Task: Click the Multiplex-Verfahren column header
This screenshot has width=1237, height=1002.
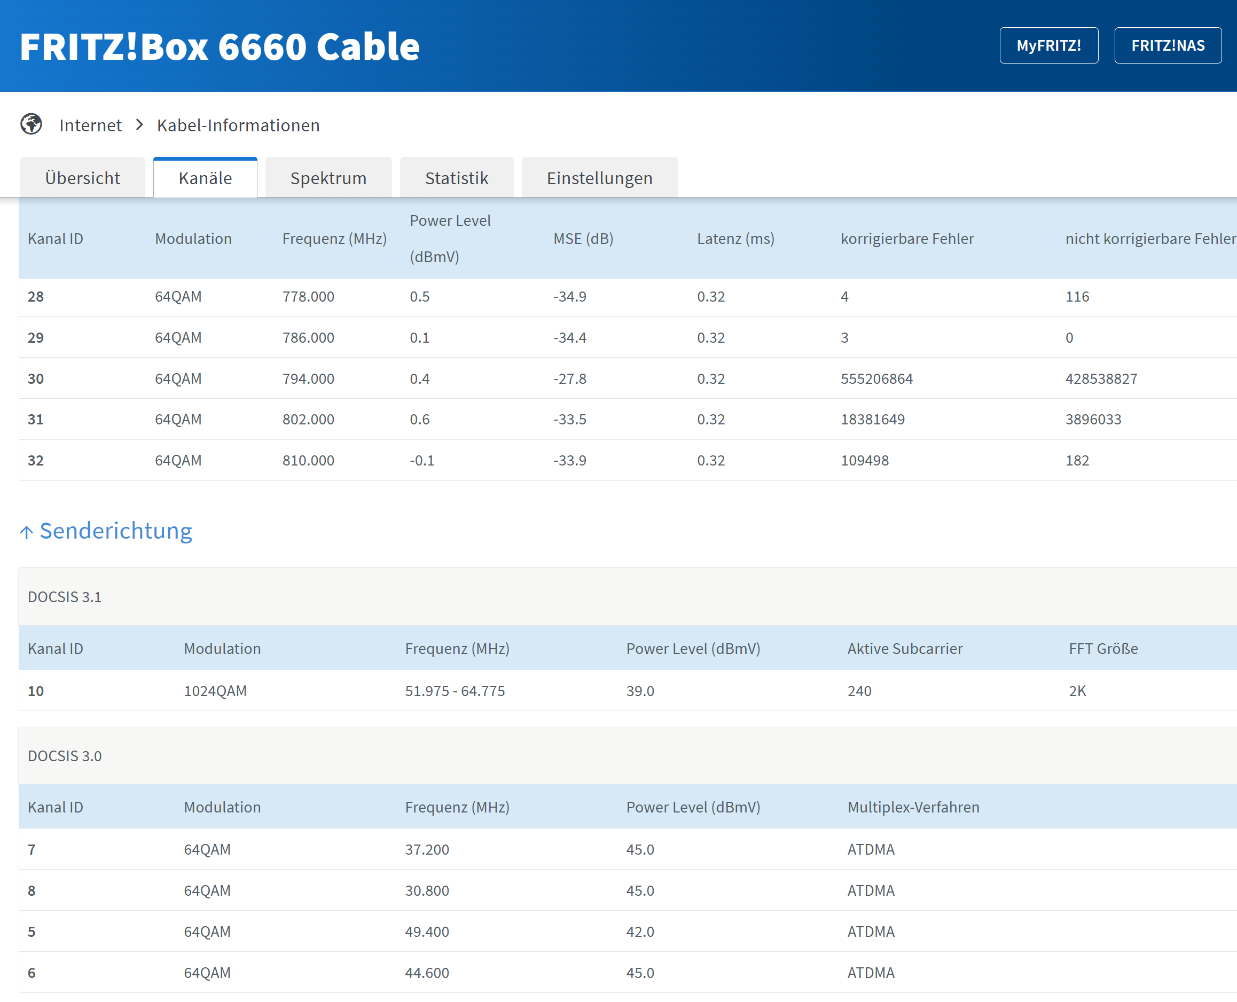Action: click(x=913, y=807)
